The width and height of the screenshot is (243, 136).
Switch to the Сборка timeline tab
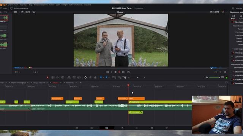point(55,83)
